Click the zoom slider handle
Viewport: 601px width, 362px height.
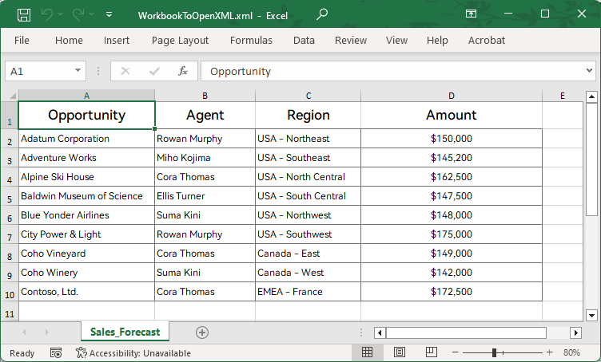[495, 352]
